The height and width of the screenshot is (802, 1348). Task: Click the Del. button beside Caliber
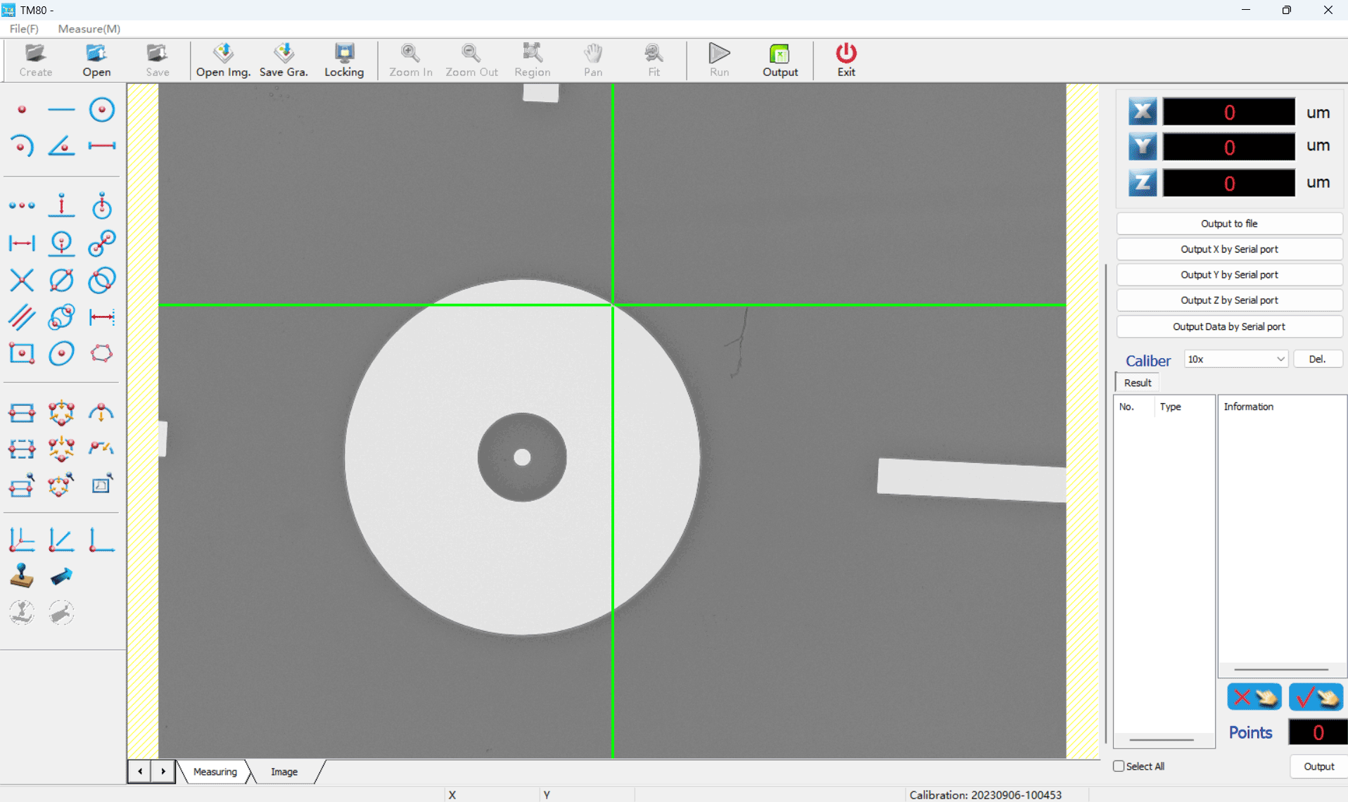tap(1317, 359)
